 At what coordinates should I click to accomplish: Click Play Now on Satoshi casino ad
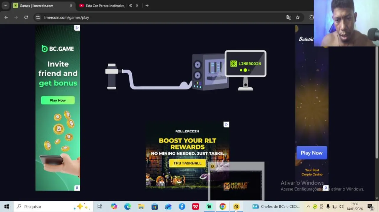click(312, 153)
